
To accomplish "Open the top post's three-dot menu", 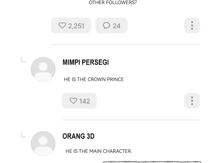I will (x=192, y=25).
